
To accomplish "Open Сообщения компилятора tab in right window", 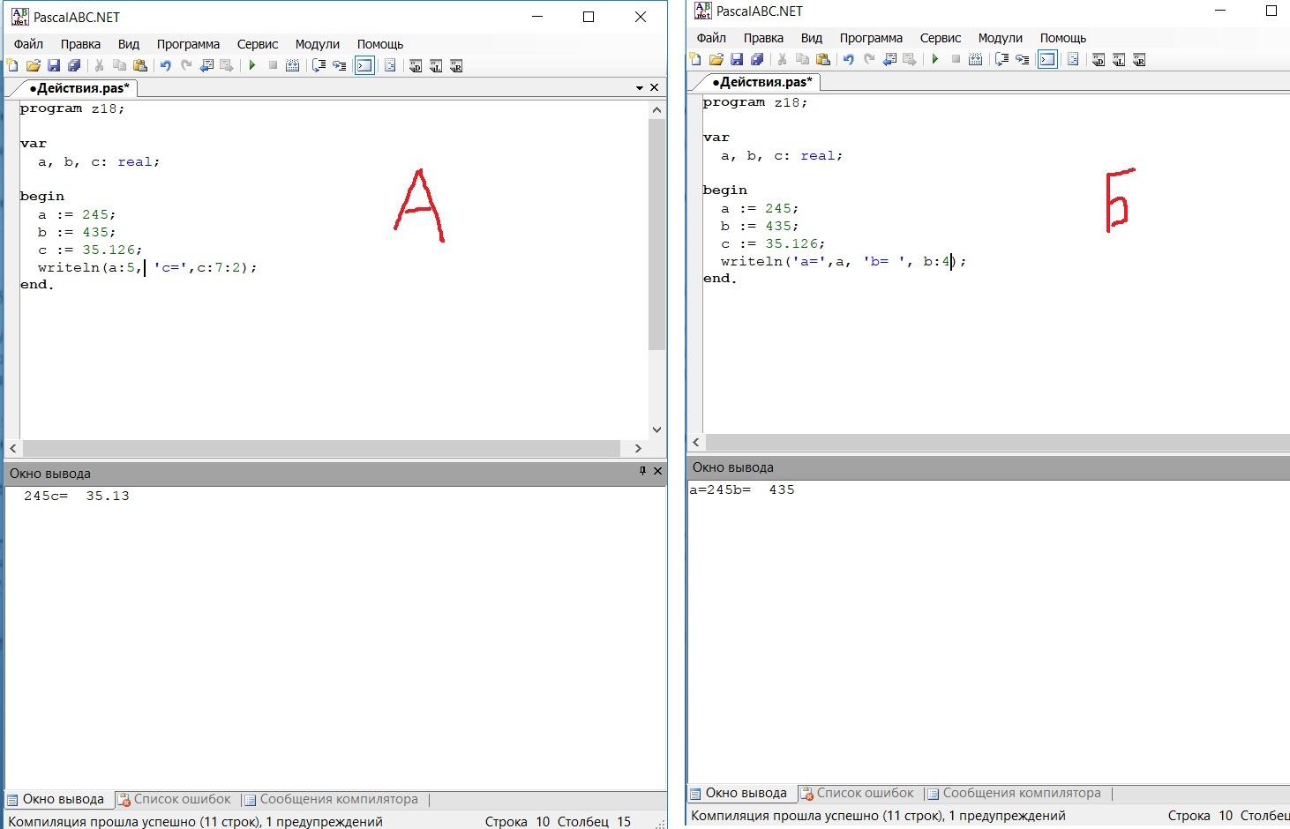I will (x=1014, y=793).
